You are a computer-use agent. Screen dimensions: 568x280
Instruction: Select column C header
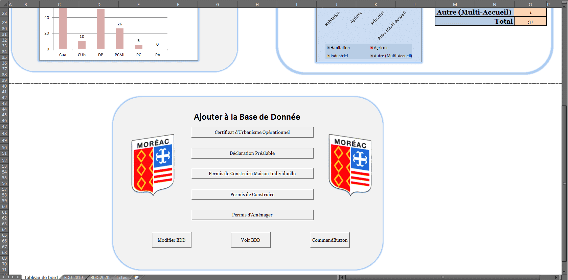tap(59, 4)
